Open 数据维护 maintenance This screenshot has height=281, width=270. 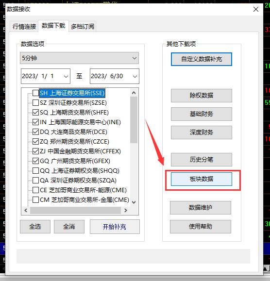point(201,208)
